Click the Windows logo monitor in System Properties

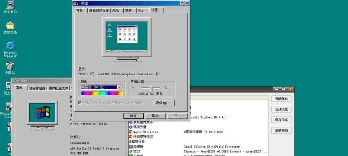[42, 115]
